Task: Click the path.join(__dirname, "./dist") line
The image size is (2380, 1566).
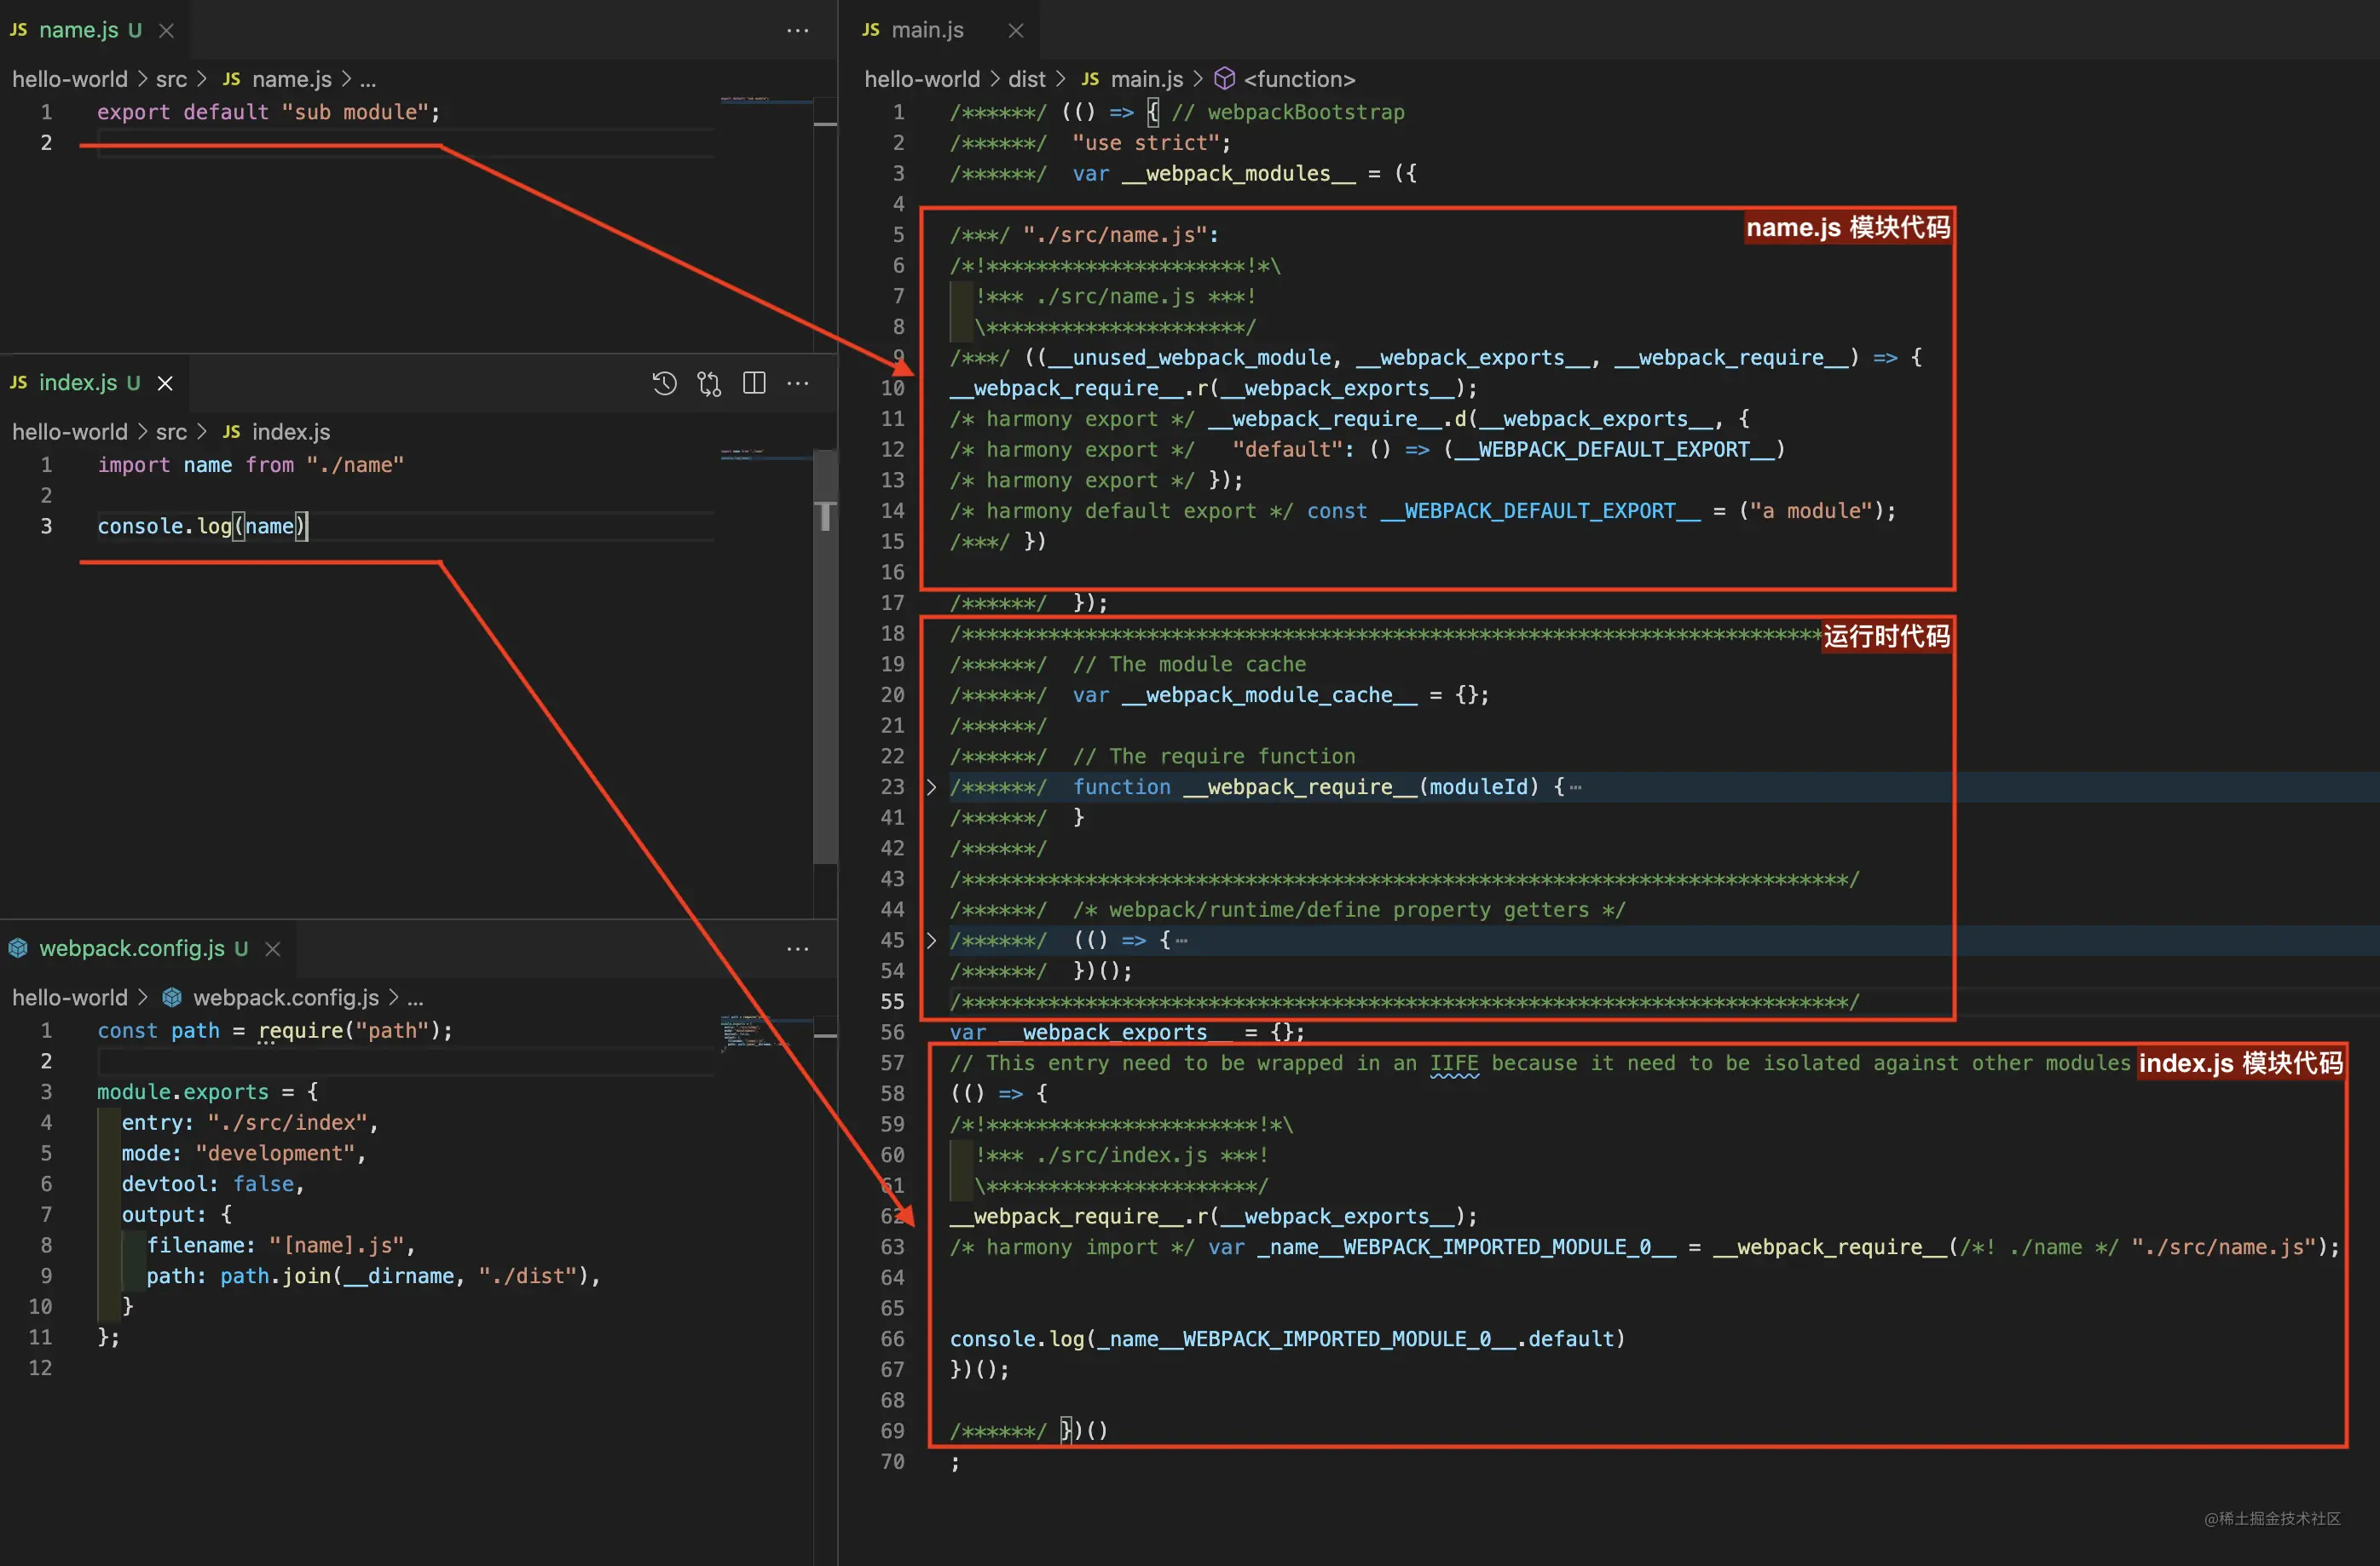Action: 373,1276
